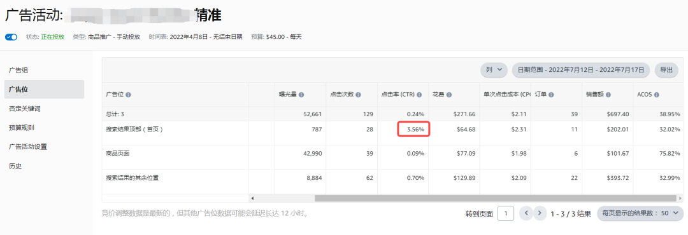Click the 正在投放 status text
The height and width of the screenshot is (235, 688).
(x=53, y=37)
